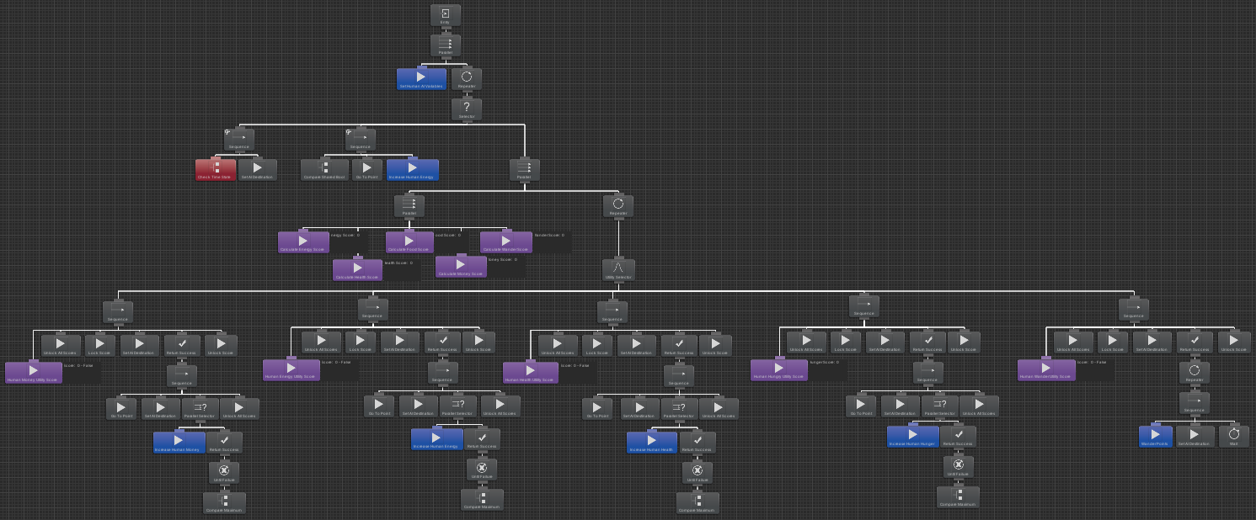Screen dimensions: 1256x520
Task: Select the Wander Points action node
Action: pyautogui.click(x=1153, y=436)
